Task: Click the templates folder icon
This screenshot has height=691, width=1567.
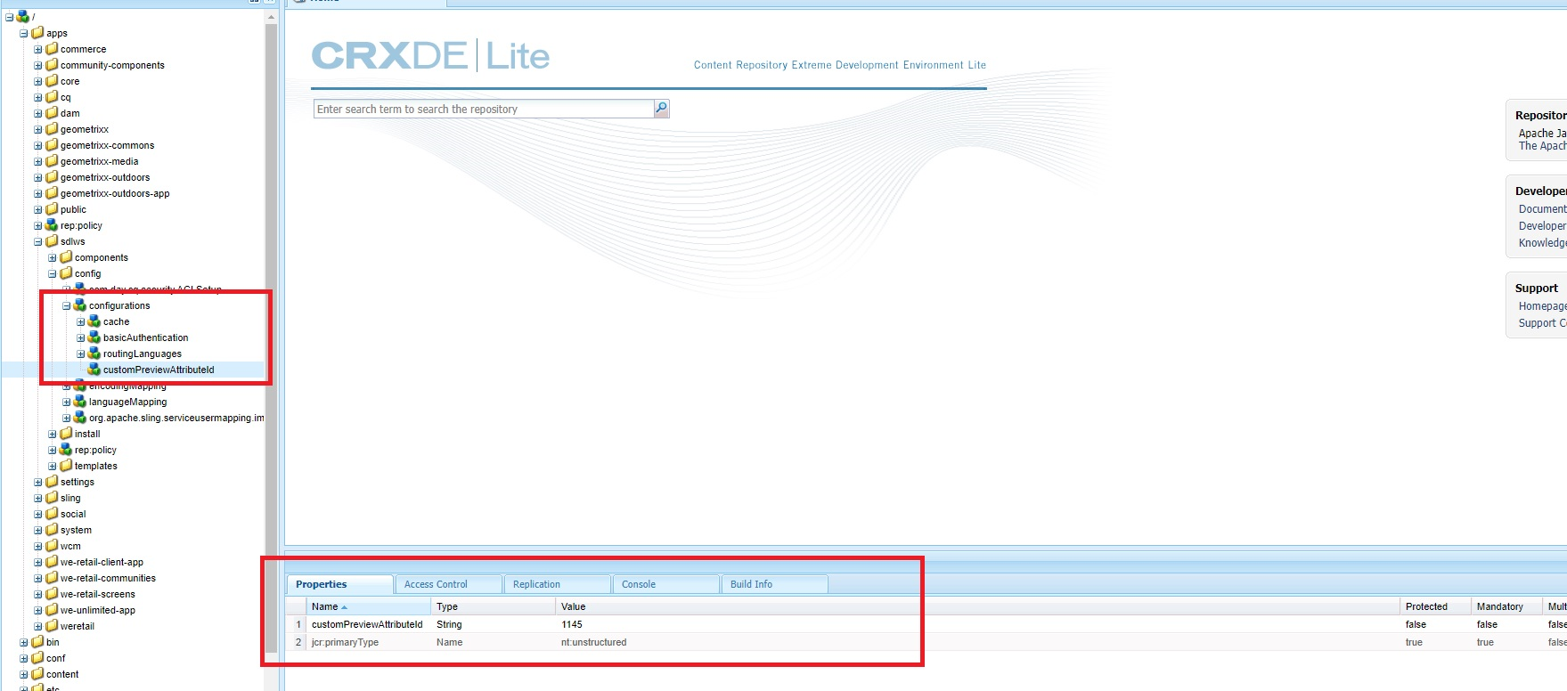Action: 66,466
